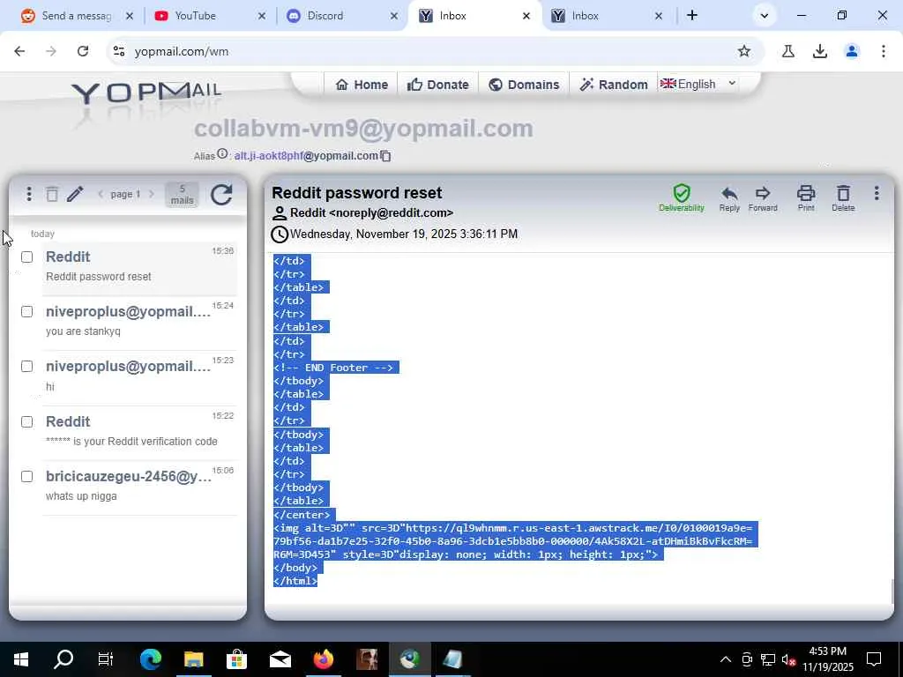Show alias info icon
The height and width of the screenshot is (677, 903).
(x=222, y=154)
